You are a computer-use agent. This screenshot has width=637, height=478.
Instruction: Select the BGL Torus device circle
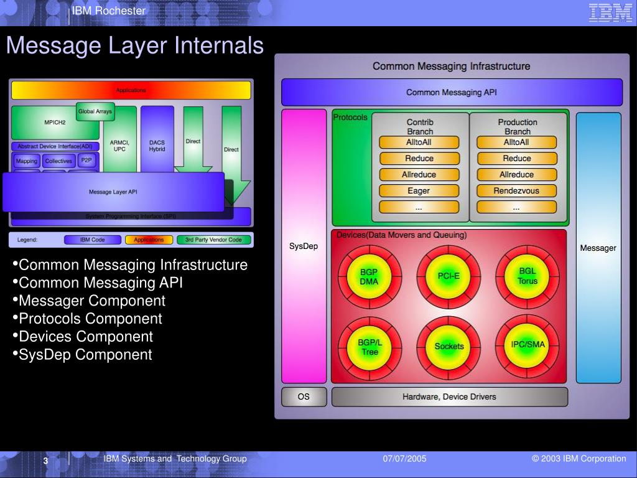pos(527,276)
